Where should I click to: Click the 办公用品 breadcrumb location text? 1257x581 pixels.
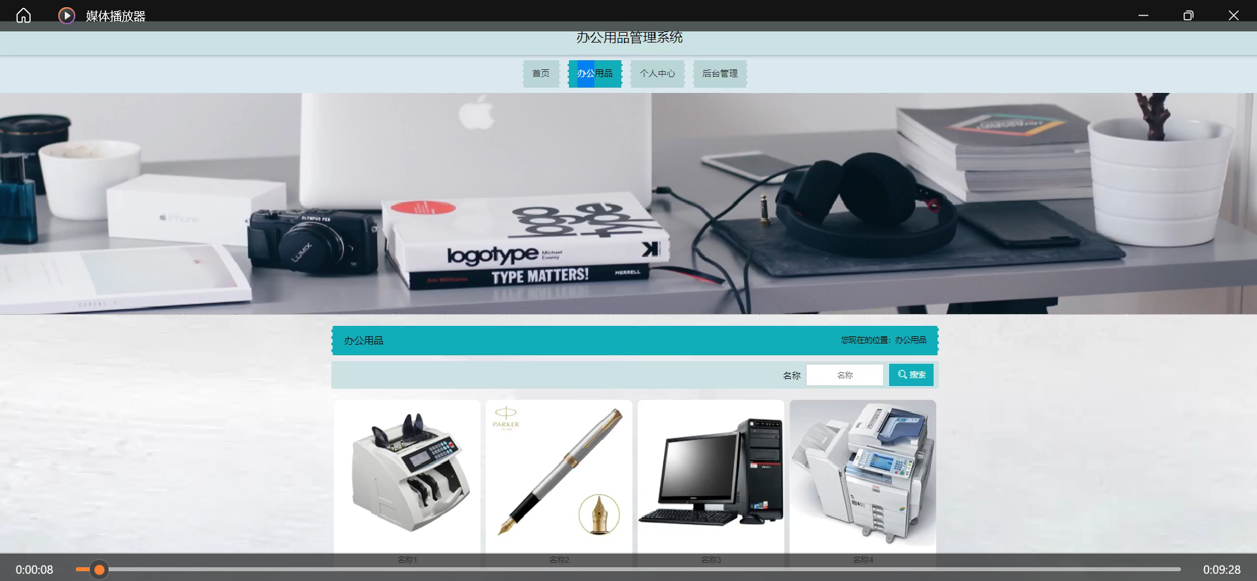coord(911,340)
